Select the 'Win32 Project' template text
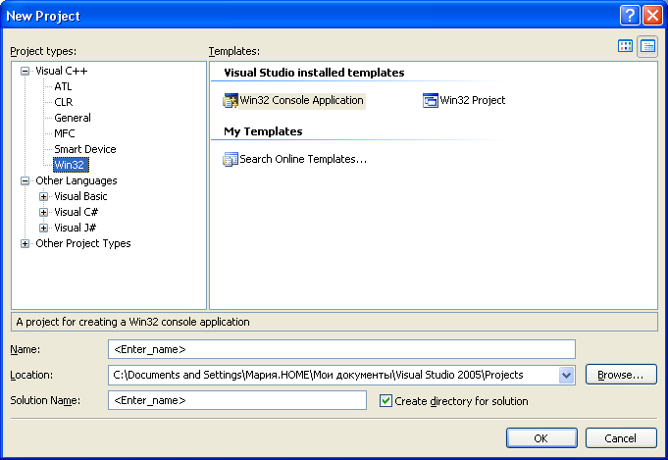Screen dimensions: 668x460 click(x=473, y=100)
